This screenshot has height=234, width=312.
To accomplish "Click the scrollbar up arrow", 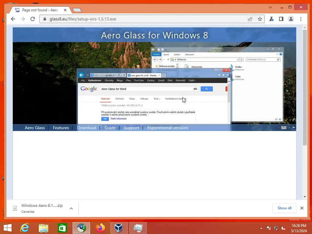I will 305,27.
